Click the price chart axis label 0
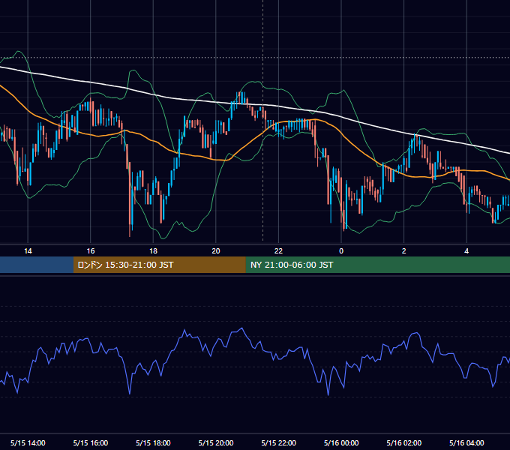Screen dimensions: 510x450 point(341,251)
